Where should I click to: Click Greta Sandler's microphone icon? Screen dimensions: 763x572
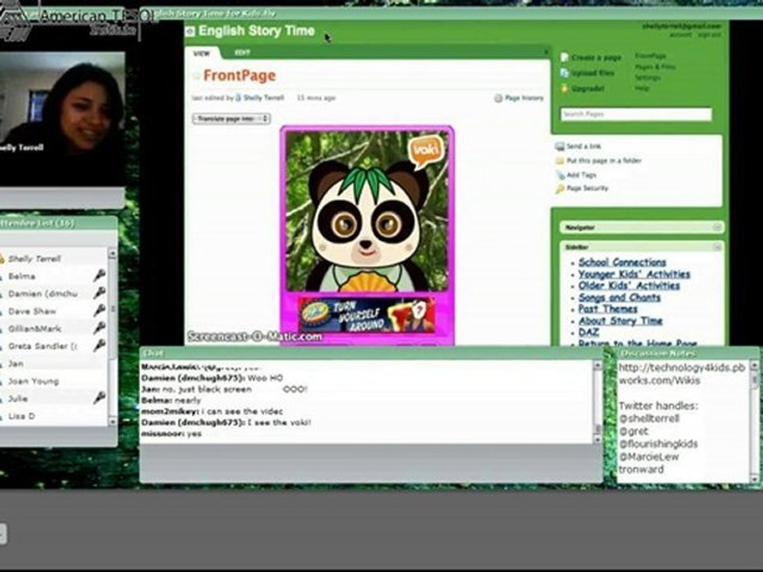pos(99,346)
